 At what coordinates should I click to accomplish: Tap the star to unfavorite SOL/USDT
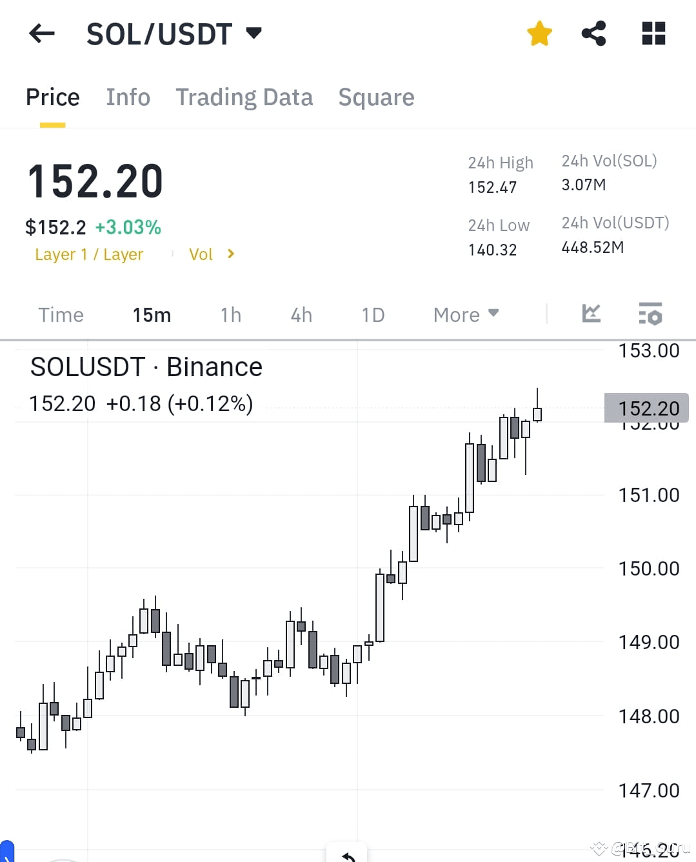(539, 33)
